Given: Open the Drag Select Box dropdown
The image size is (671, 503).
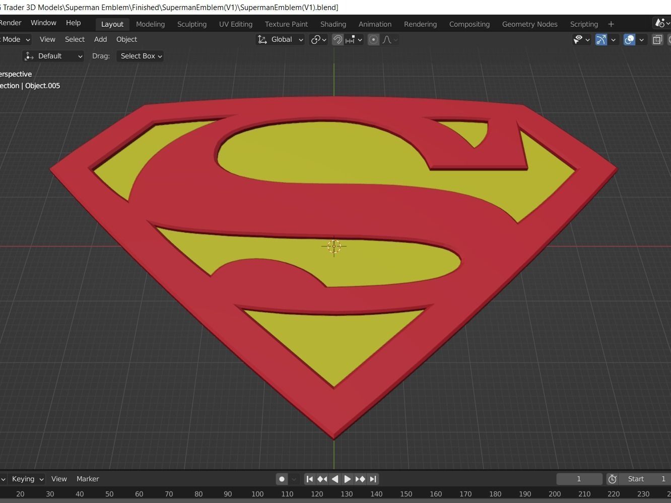Looking at the screenshot, I should tap(141, 56).
